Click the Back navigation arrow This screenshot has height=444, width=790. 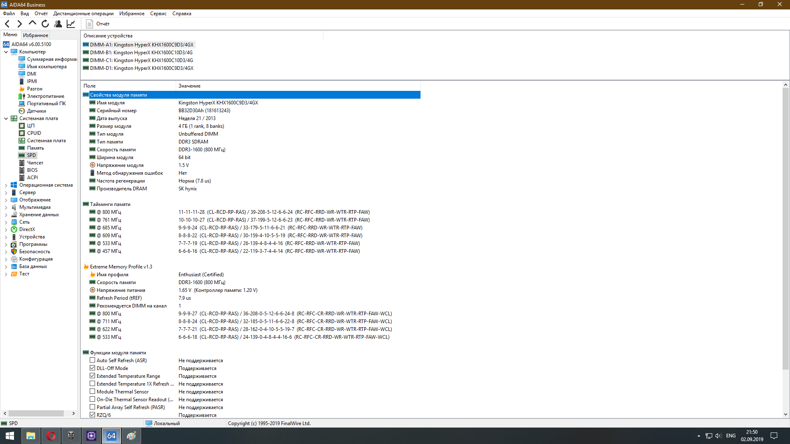click(x=7, y=24)
